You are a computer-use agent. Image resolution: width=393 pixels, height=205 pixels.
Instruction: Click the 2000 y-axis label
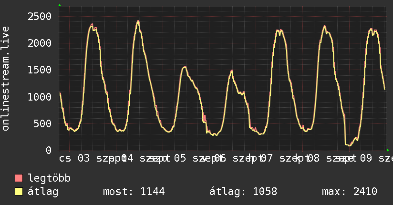(40, 43)
